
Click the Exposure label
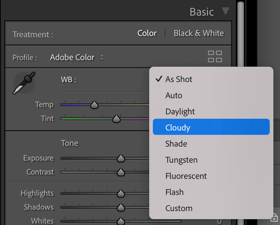coord(38,158)
